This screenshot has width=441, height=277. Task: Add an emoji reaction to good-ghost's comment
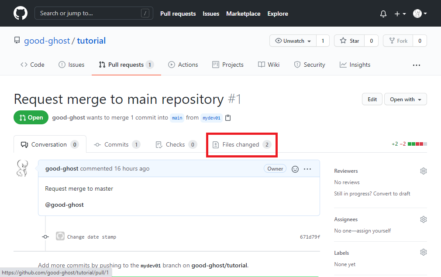[x=295, y=169]
